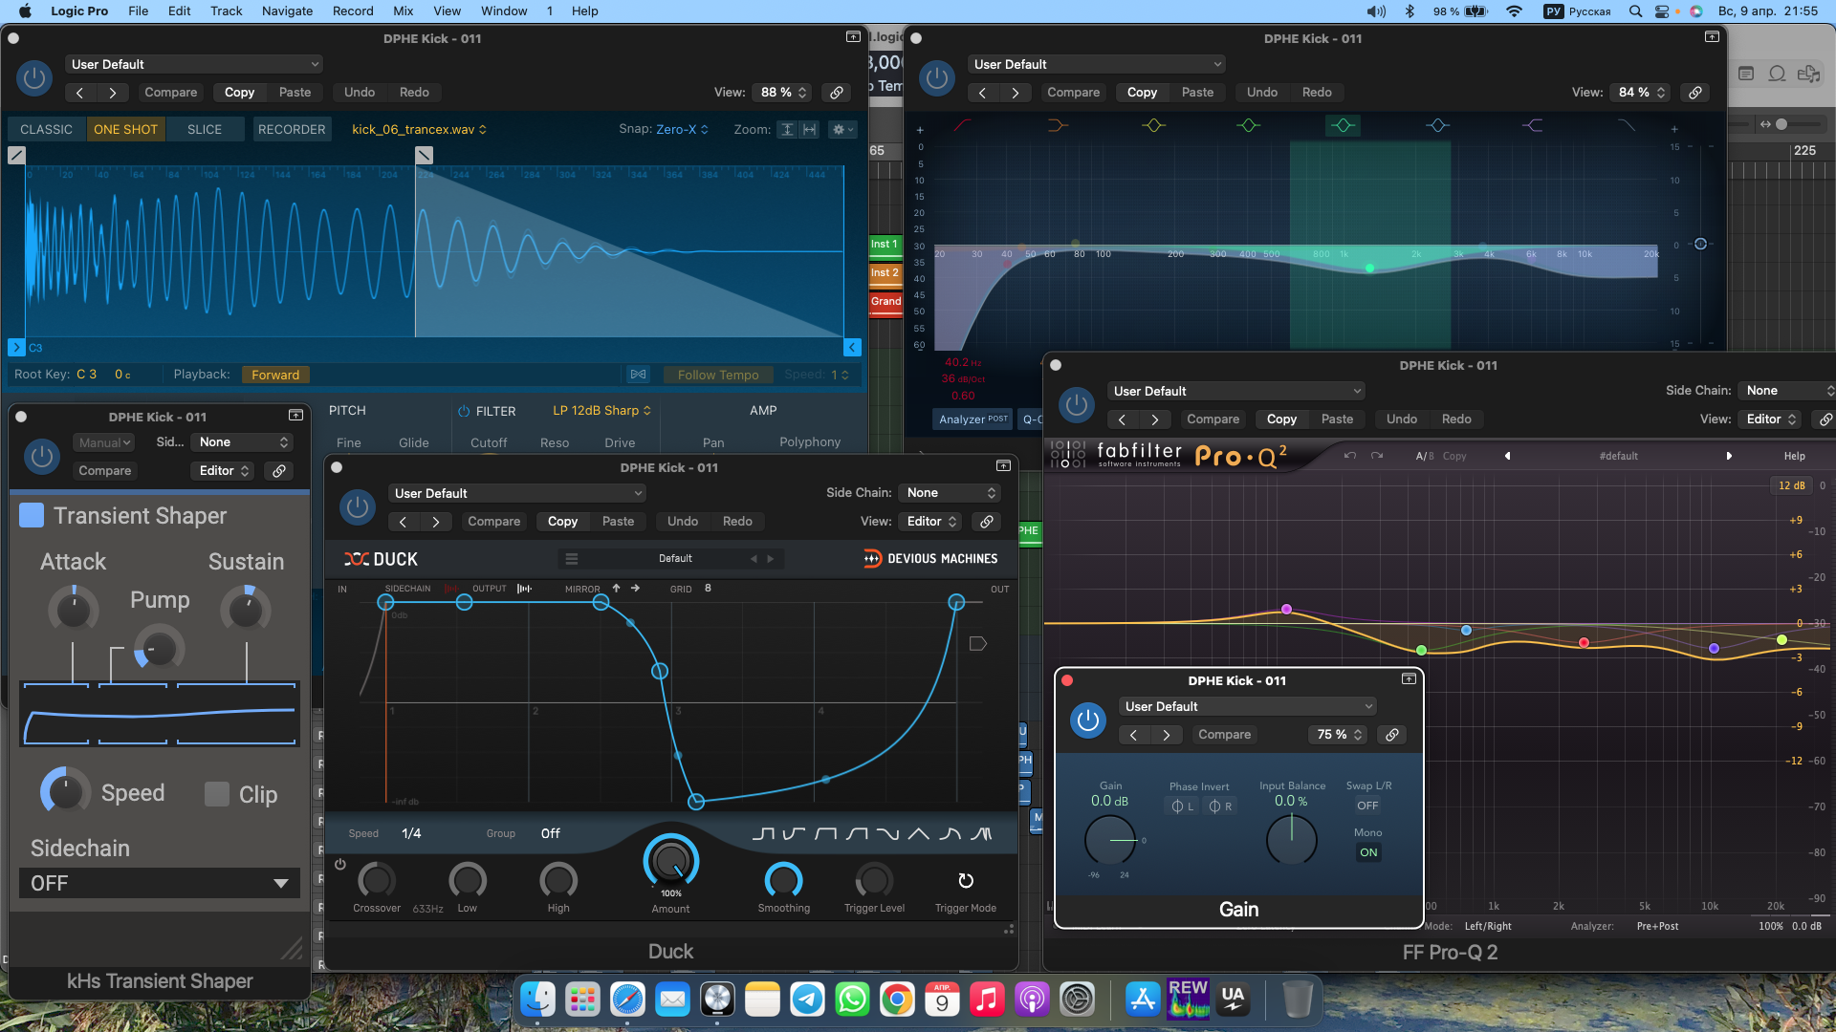Click the Trigger Mode loop icon in Duck
The height and width of the screenshot is (1032, 1836).
(x=966, y=880)
